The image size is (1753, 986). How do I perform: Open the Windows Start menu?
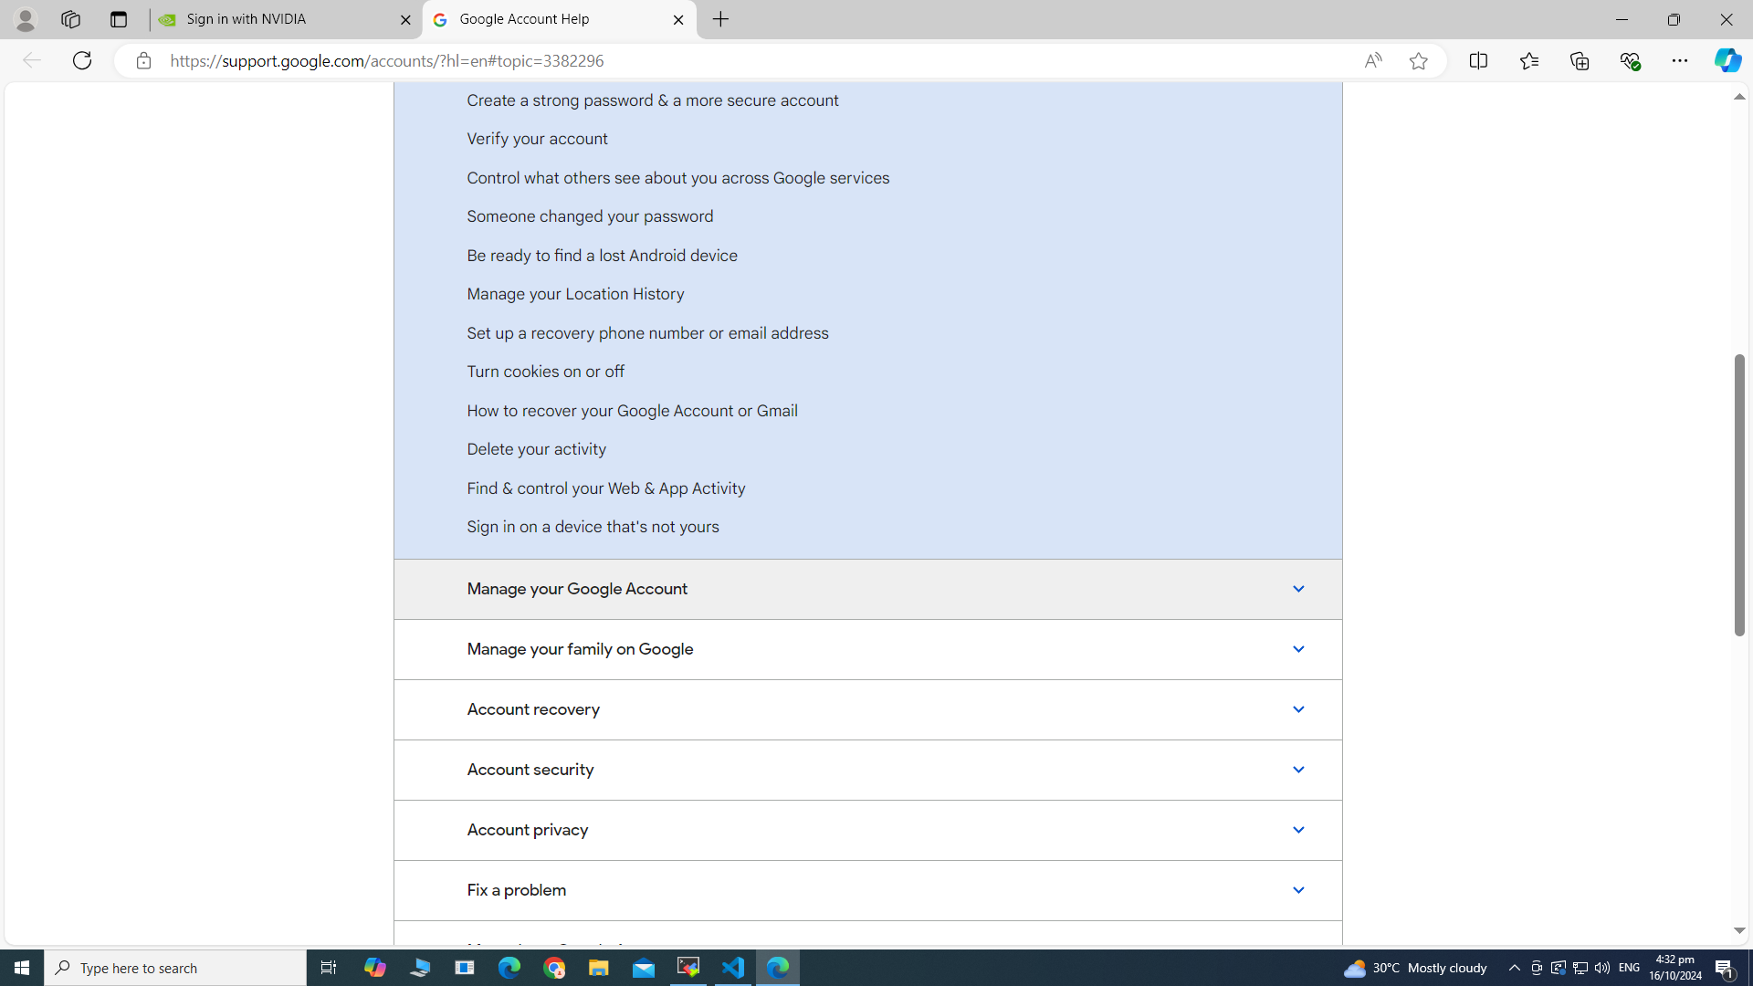[x=22, y=968]
